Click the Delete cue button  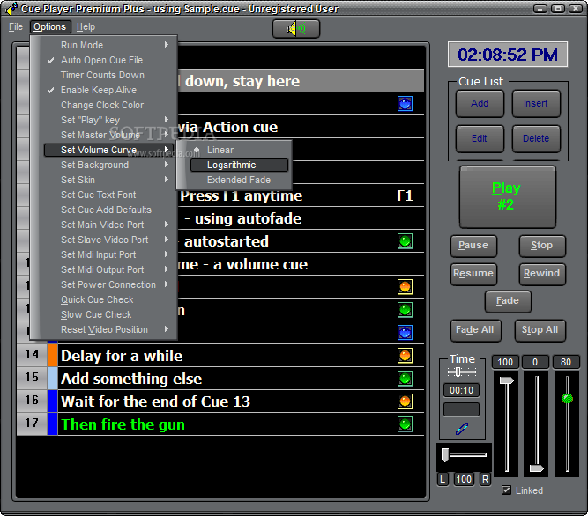coord(536,138)
